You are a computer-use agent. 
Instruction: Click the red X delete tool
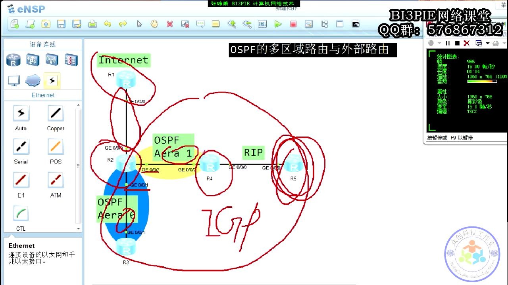170,24
